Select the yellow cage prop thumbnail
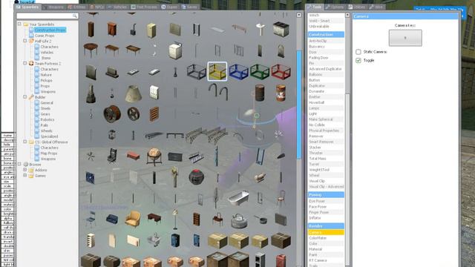This screenshot has height=267, width=475. (x=217, y=71)
